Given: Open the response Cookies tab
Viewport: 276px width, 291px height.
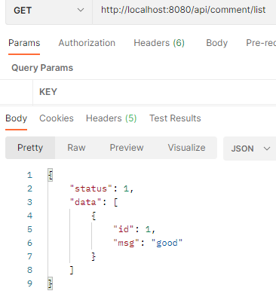Looking at the screenshot, I should [x=57, y=118].
